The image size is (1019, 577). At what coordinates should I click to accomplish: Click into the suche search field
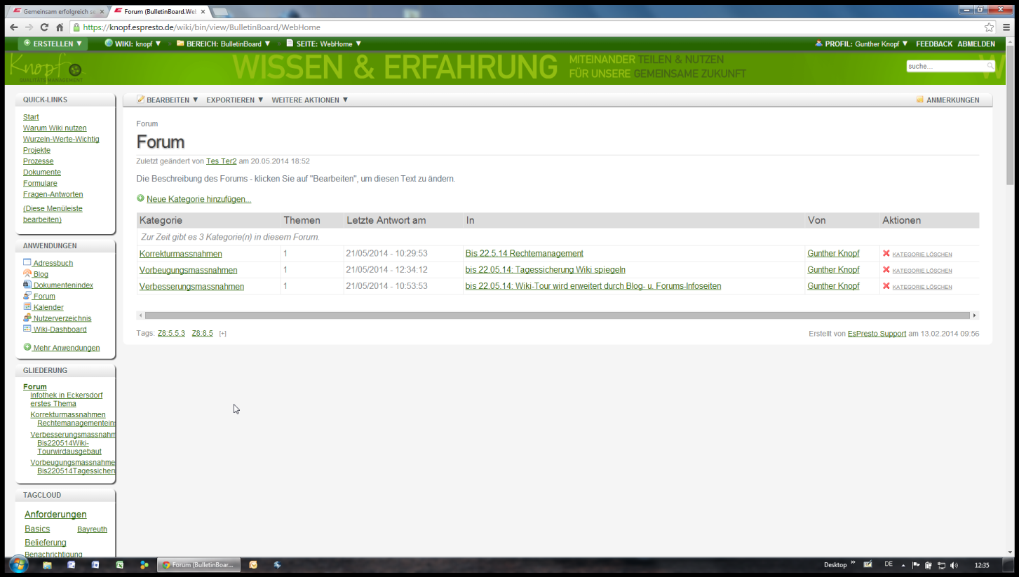pos(945,66)
